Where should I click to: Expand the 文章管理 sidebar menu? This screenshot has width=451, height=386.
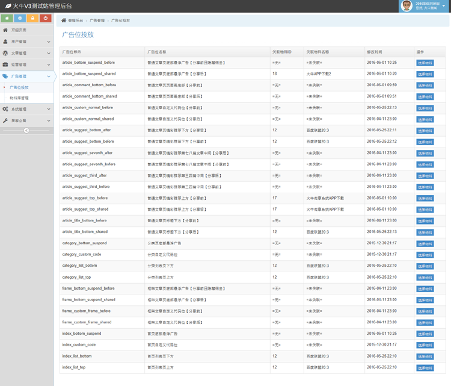coord(26,53)
